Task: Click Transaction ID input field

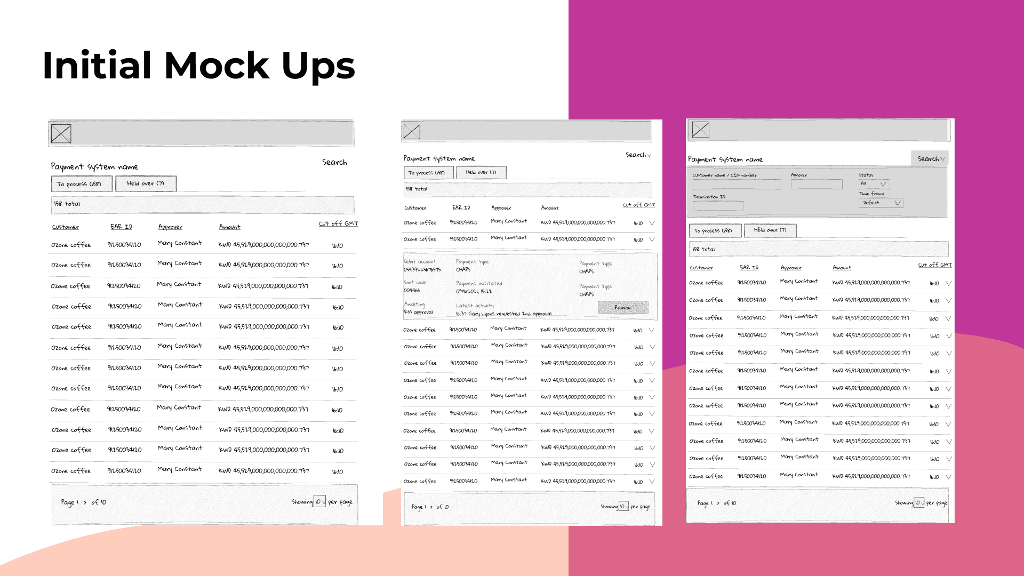Action: (718, 206)
